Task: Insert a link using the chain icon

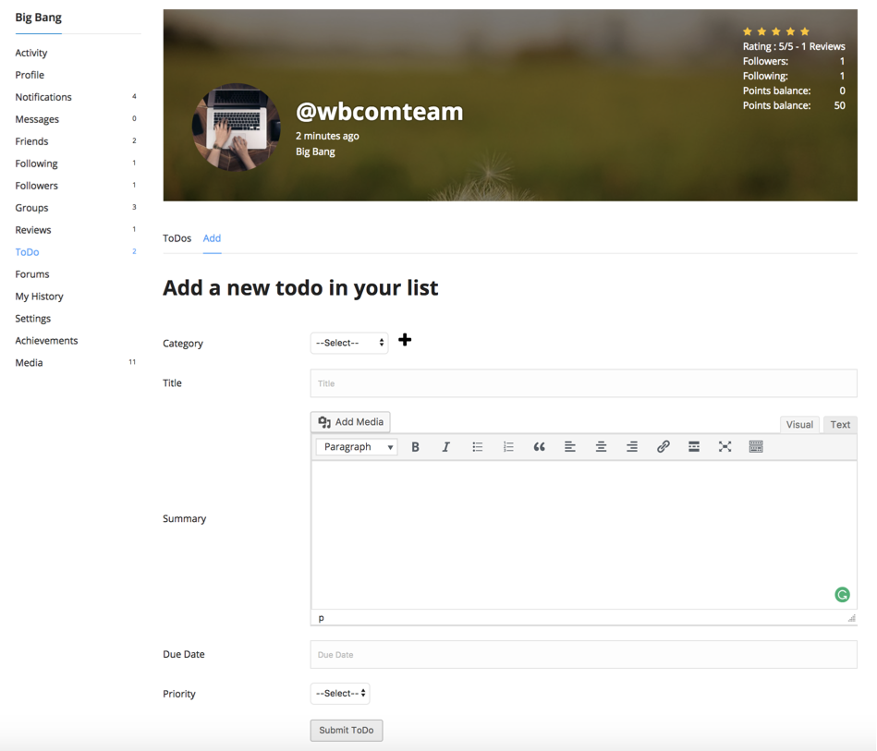Action: 663,446
